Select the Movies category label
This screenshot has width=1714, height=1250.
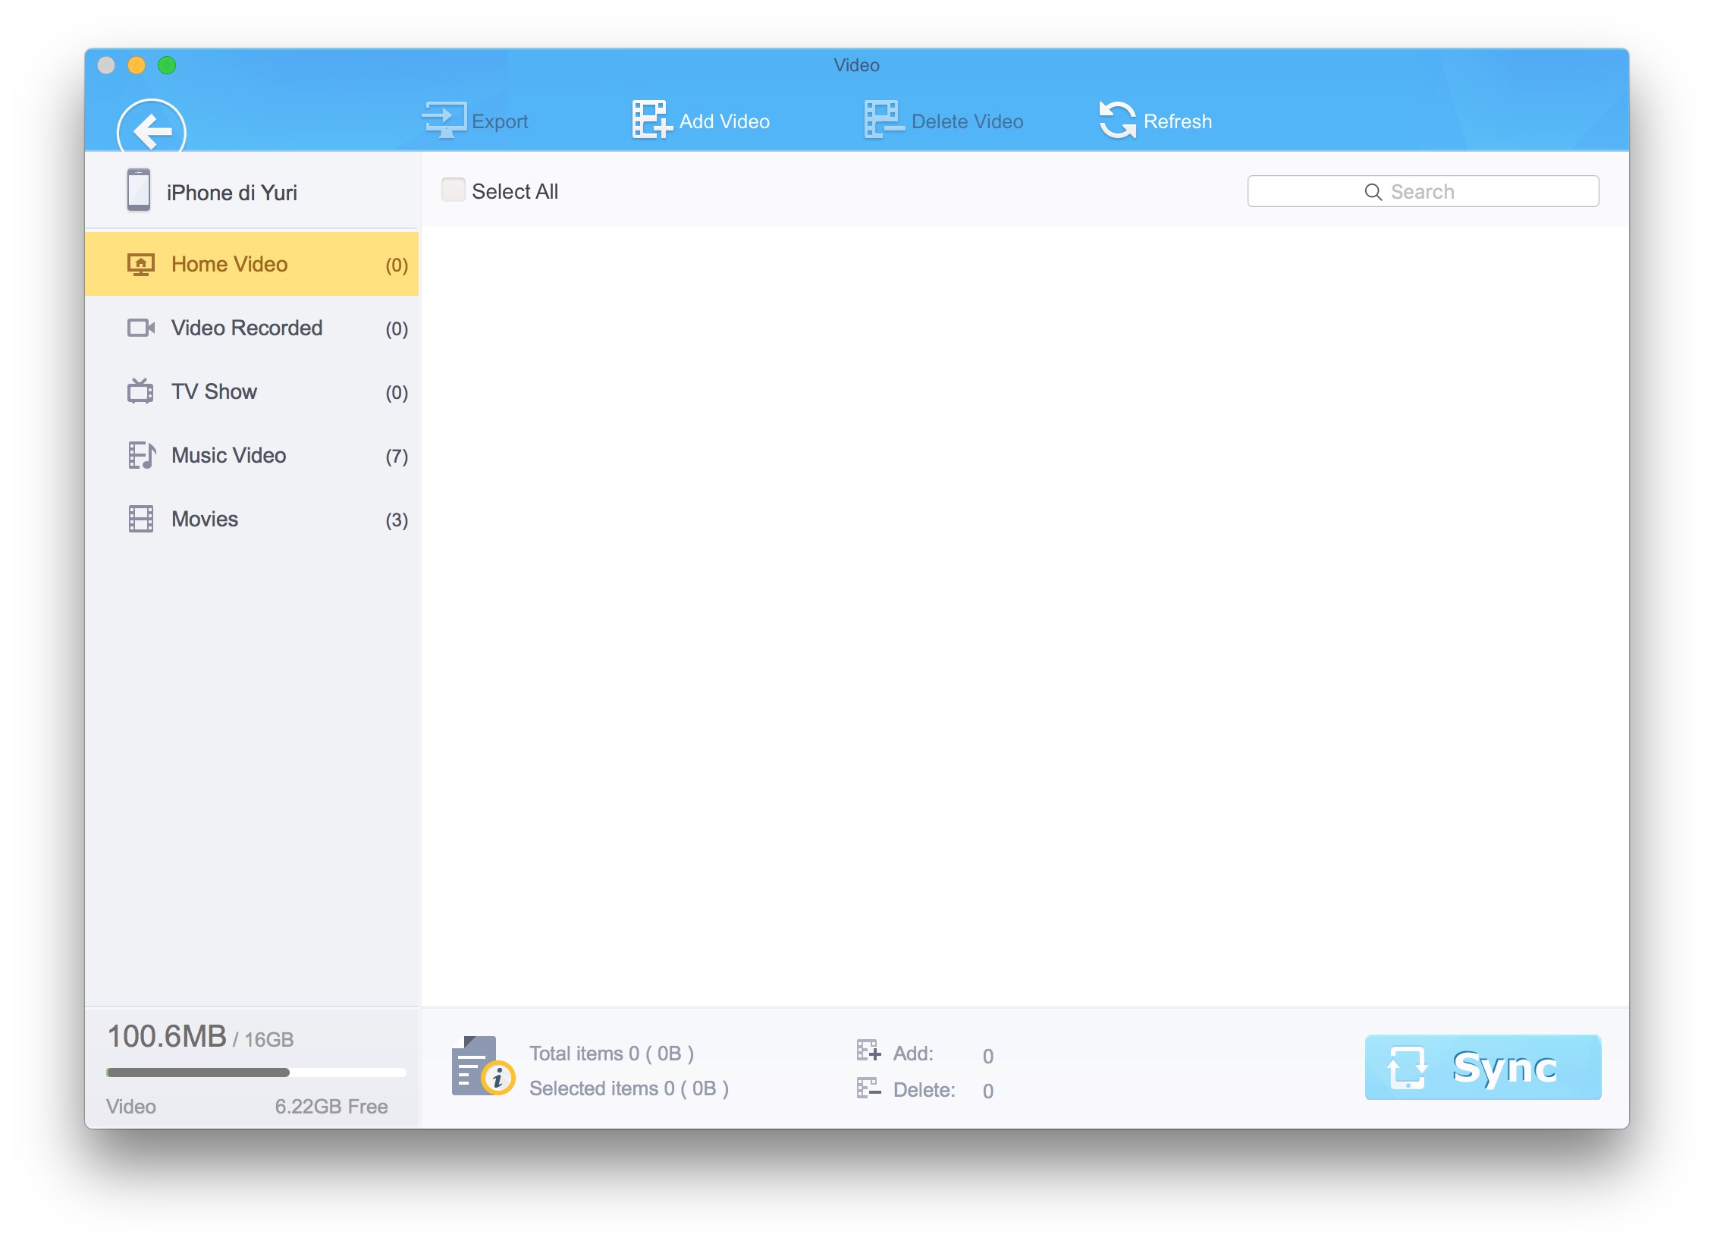click(x=205, y=519)
